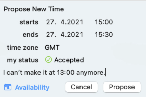Select the start year 2021 field
This screenshot has height=97, width=146.
point(75,22)
